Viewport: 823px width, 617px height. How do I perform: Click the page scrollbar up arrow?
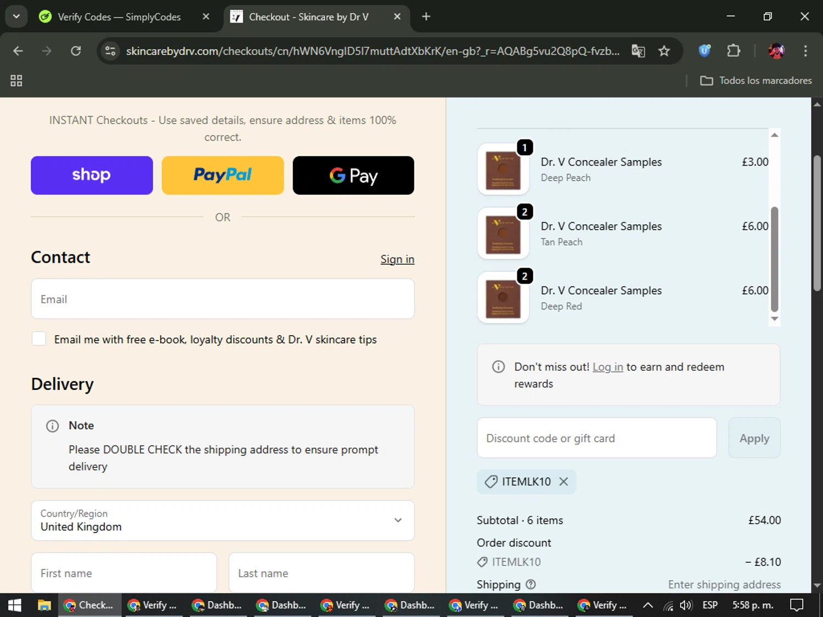pyautogui.click(x=817, y=104)
